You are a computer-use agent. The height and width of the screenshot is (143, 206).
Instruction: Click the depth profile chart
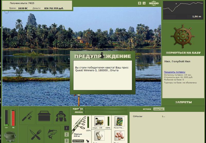(183, 10)
